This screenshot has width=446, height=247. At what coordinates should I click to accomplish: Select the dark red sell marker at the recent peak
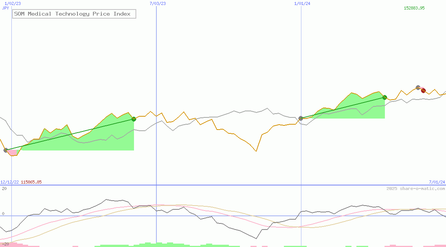click(424, 91)
